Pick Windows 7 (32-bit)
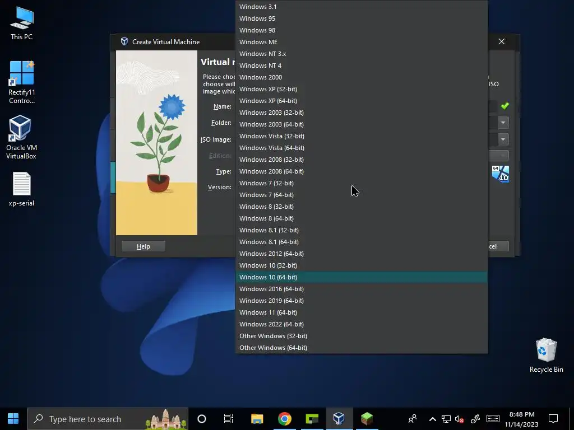Image resolution: width=574 pixels, height=430 pixels. (x=362, y=183)
